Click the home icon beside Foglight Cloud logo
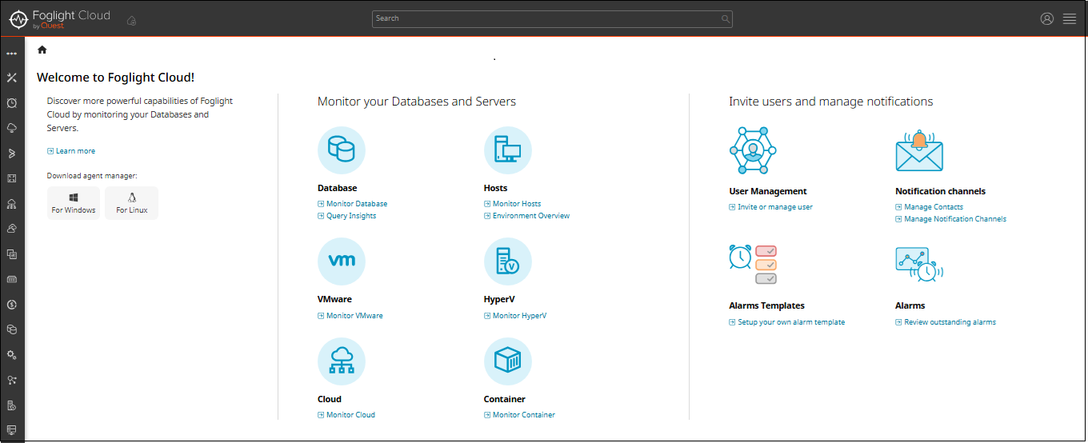This screenshot has height=443, width=1088. click(131, 21)
